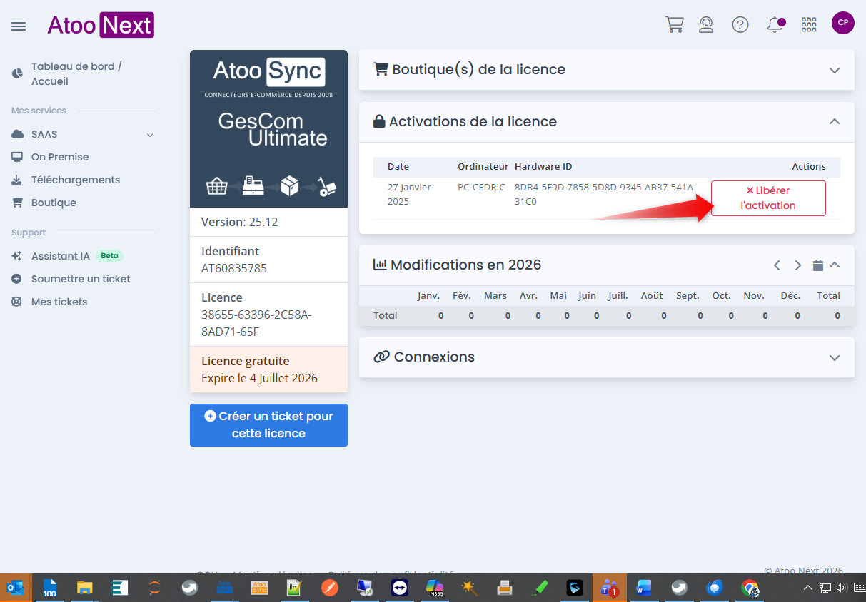
Task: Click the CP profile avatar
Action: tap(843, 23)
